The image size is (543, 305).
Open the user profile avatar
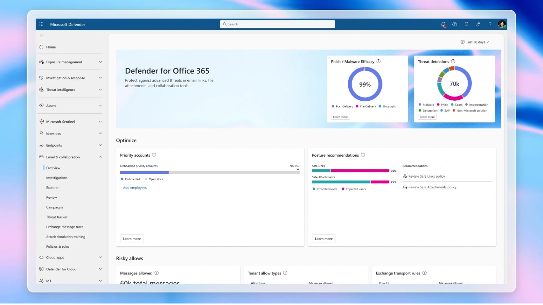[502, 24]
